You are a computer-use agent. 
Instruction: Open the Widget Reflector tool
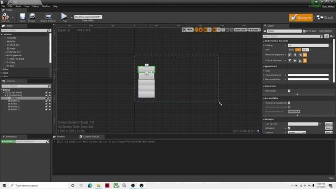[48, 17]
